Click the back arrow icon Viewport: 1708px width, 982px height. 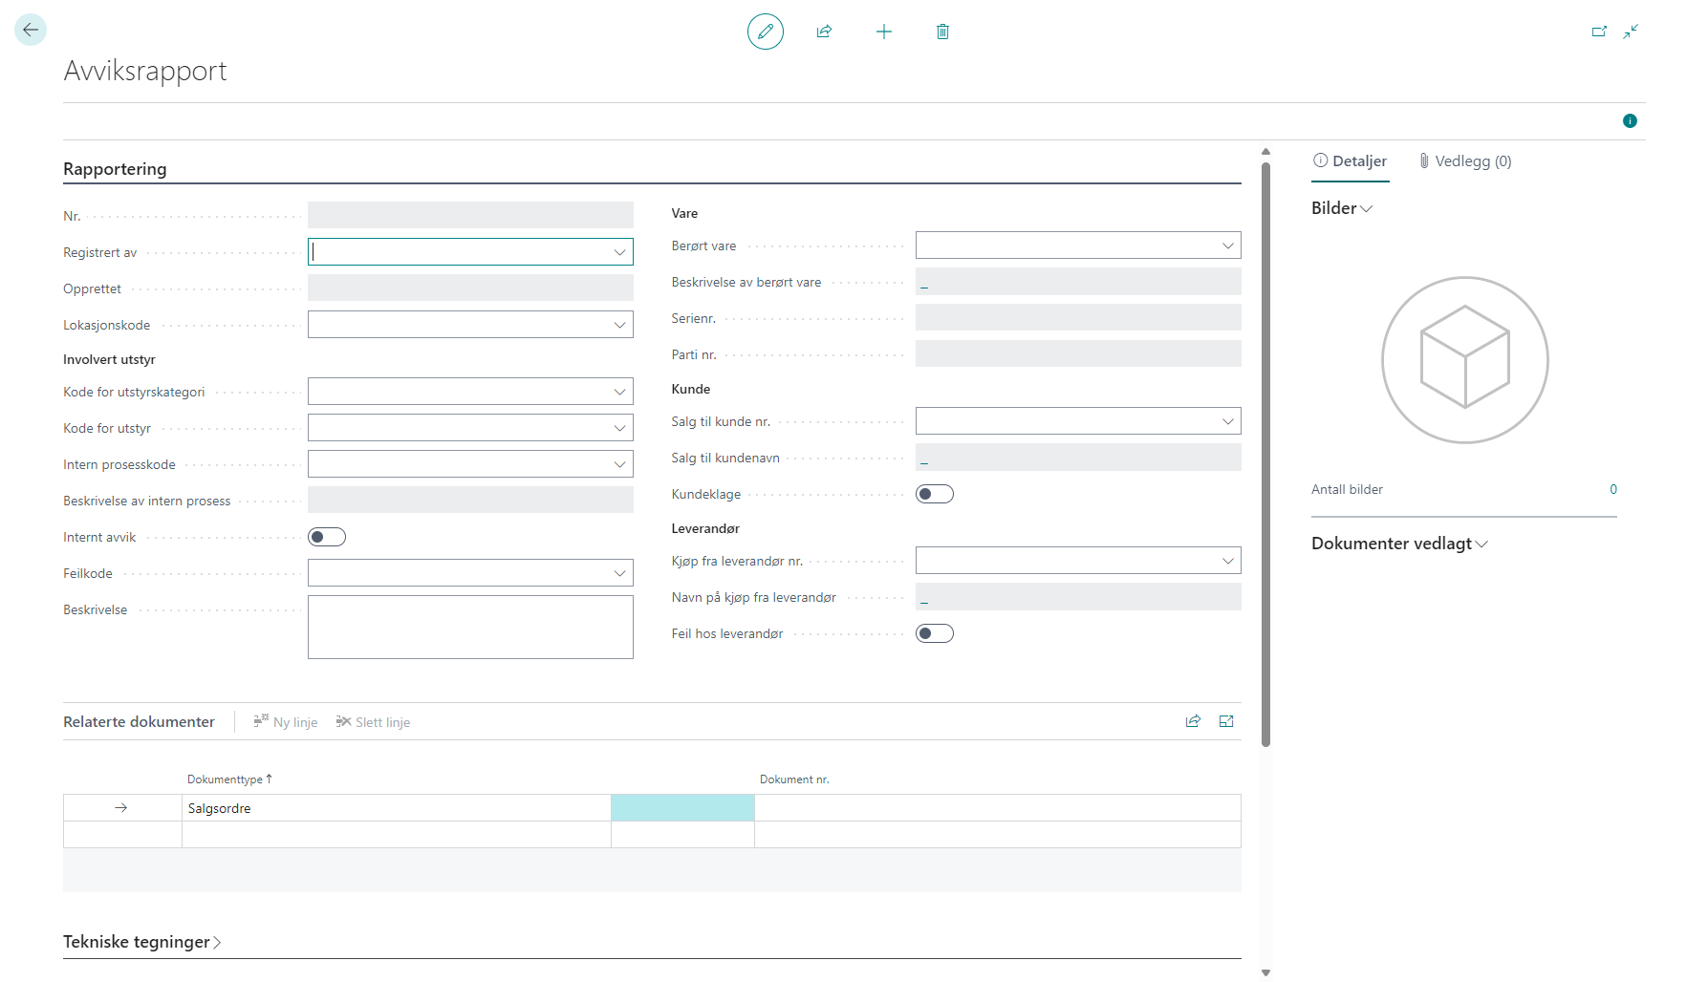coord(31,31)
